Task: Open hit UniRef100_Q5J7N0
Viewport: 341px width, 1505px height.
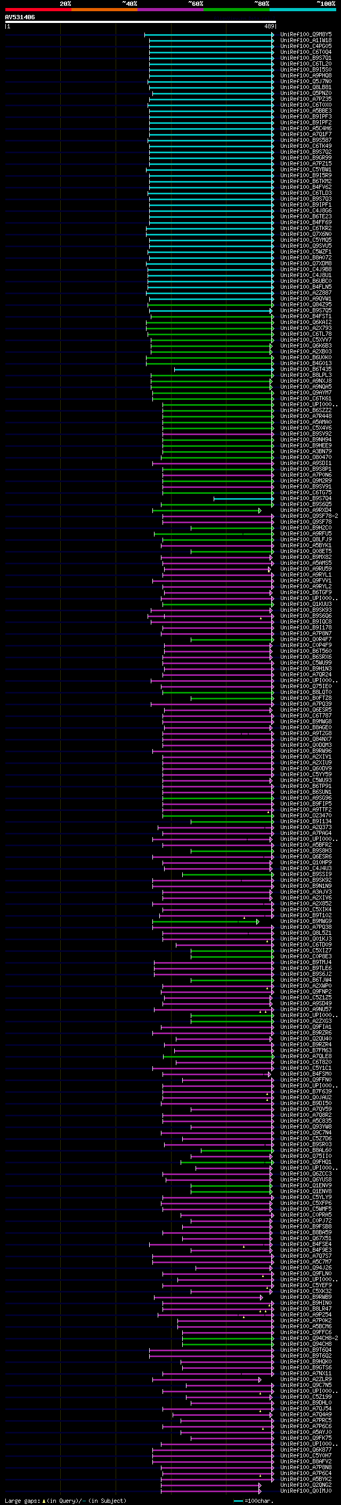Action: coord(305,81)
